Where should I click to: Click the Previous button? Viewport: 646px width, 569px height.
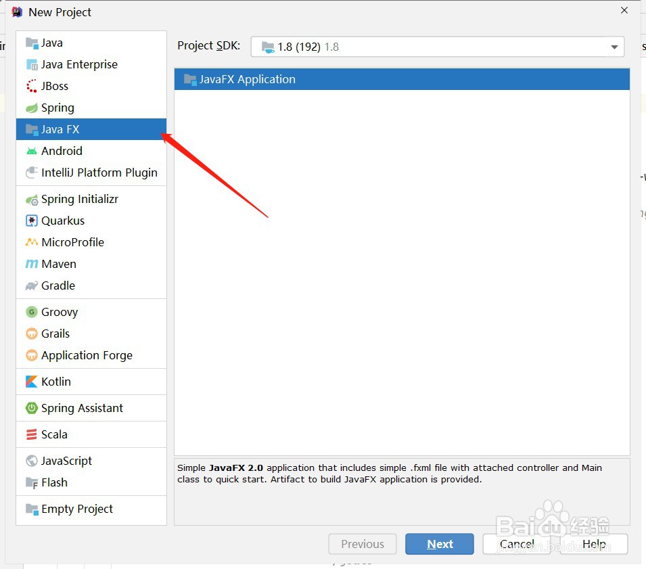pos(362,544)
